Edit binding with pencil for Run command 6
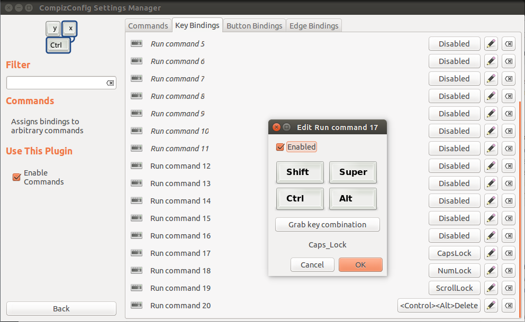The image size is (525, 322). click(491, 61)
